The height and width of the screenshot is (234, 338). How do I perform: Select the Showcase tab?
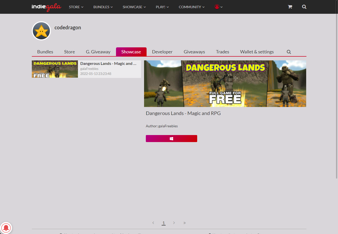coord(131,52)
